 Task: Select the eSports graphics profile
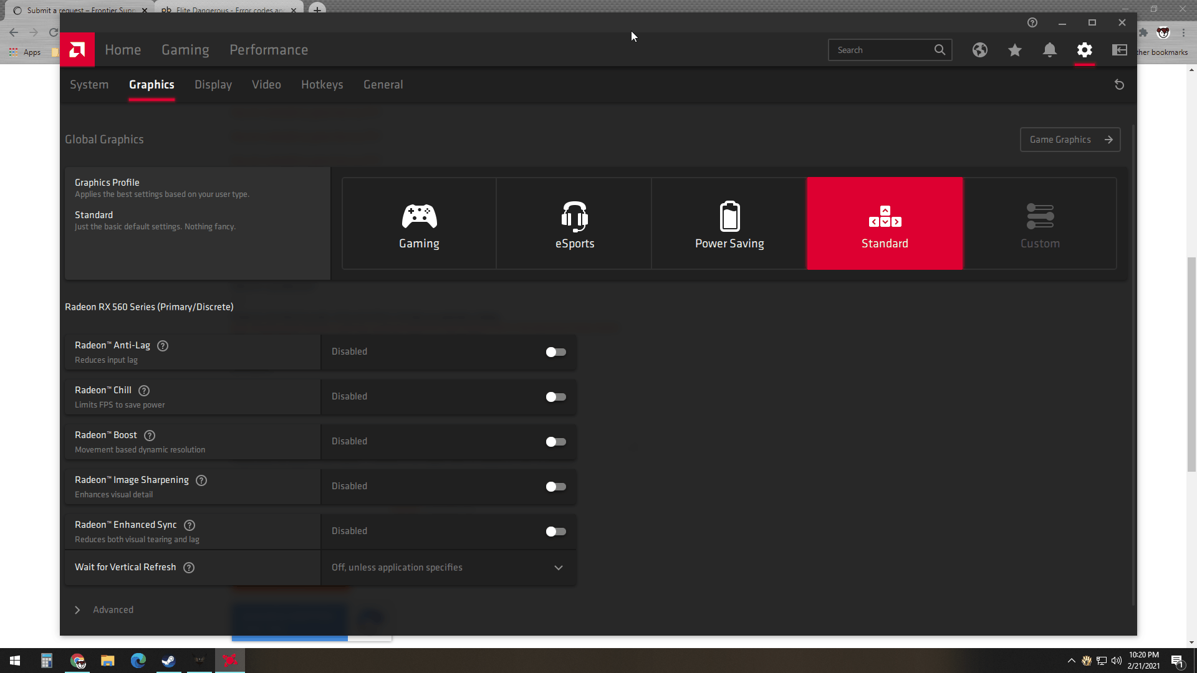574,224
